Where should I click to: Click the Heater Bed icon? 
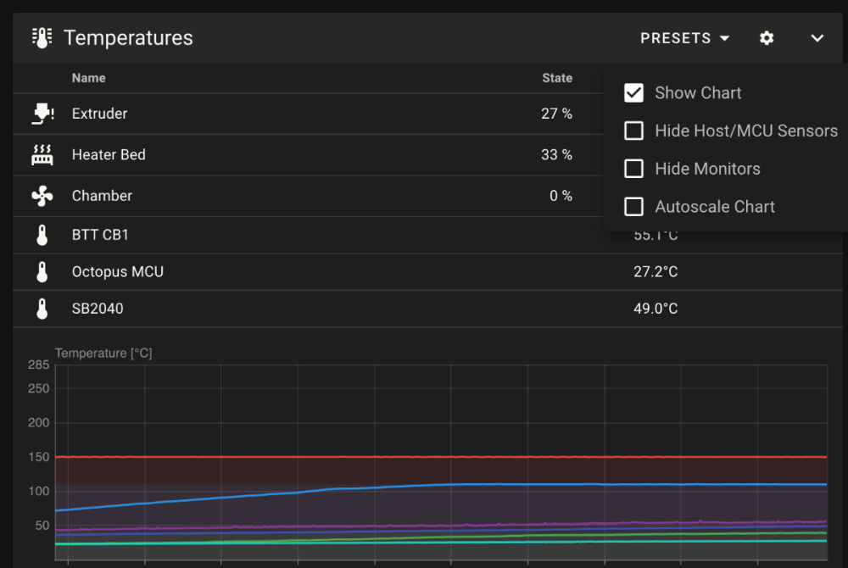pyautogui.click(x=42, y=154)
